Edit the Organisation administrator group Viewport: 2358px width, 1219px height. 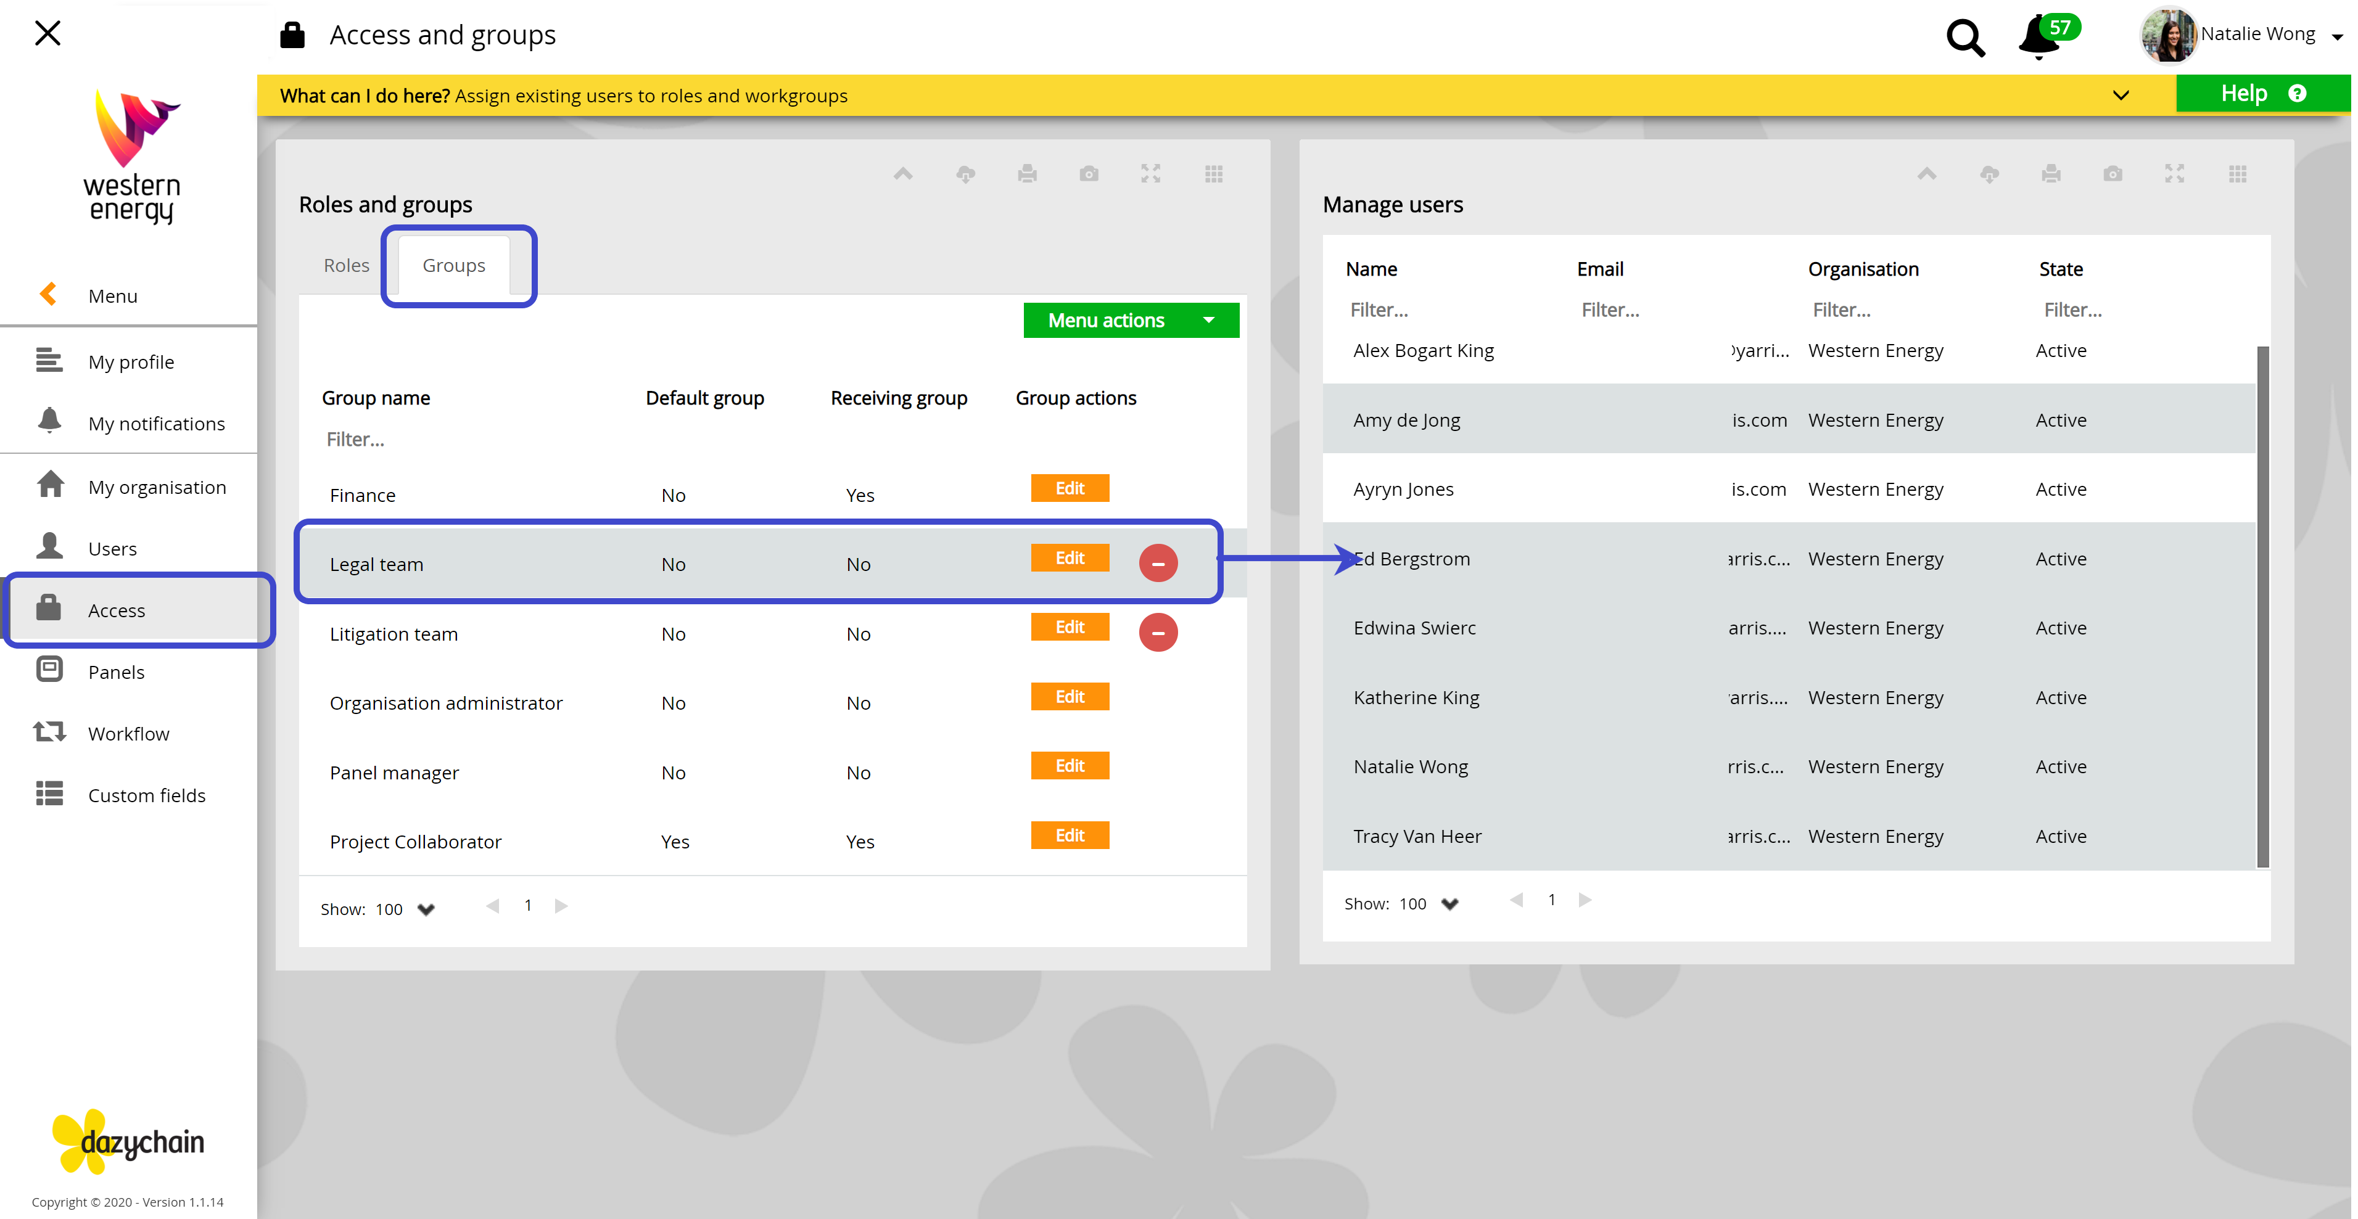(1069, 697)
